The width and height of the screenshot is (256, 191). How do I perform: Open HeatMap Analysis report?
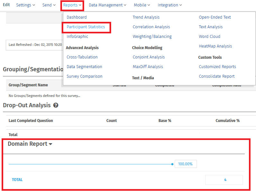(x=215, y=46)
